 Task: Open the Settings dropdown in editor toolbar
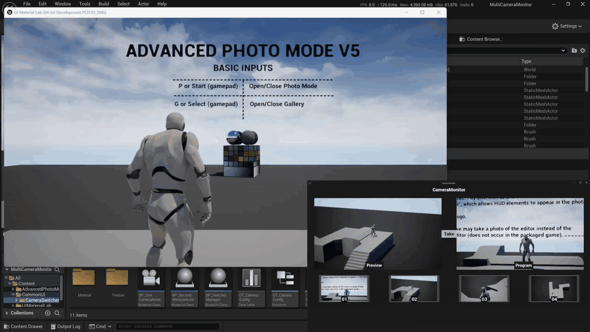click(567, 26)
